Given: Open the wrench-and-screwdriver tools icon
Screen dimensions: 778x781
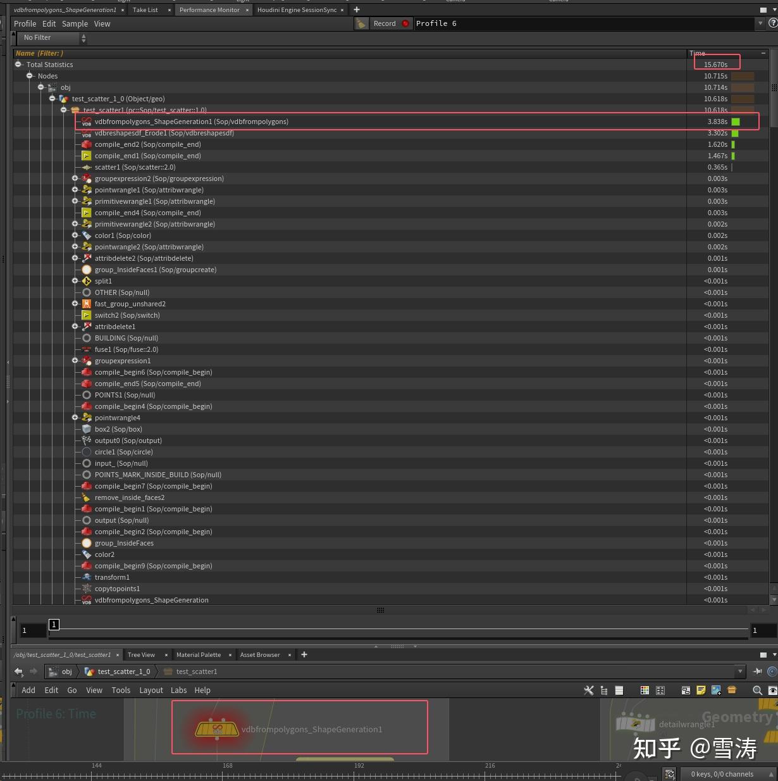Looking at the screenshot, I should 589,690.
